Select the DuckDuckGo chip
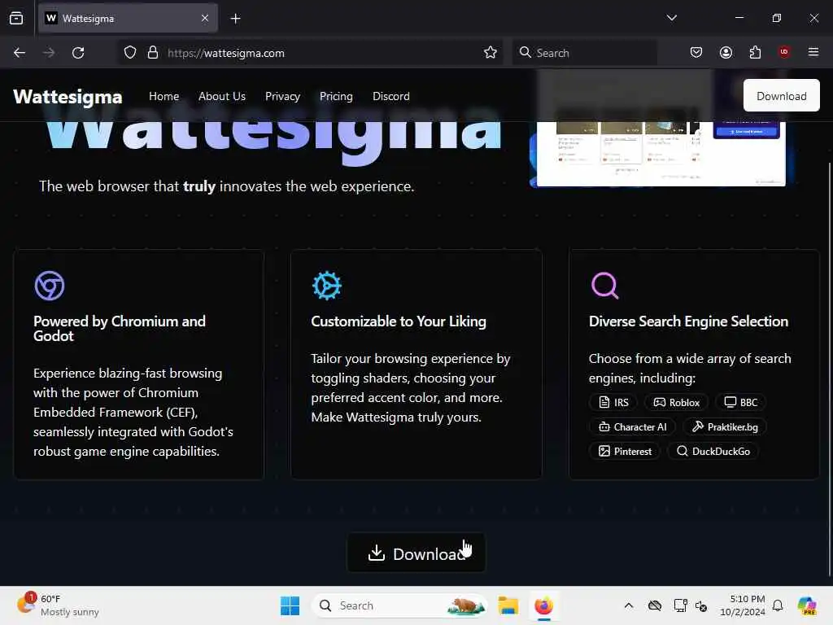The image size is (833, 625). click(713, 451)
